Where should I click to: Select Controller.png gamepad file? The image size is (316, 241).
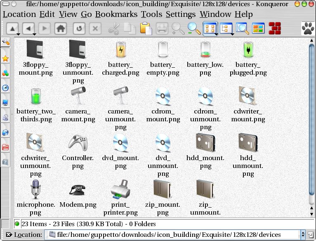click(78, 151)
